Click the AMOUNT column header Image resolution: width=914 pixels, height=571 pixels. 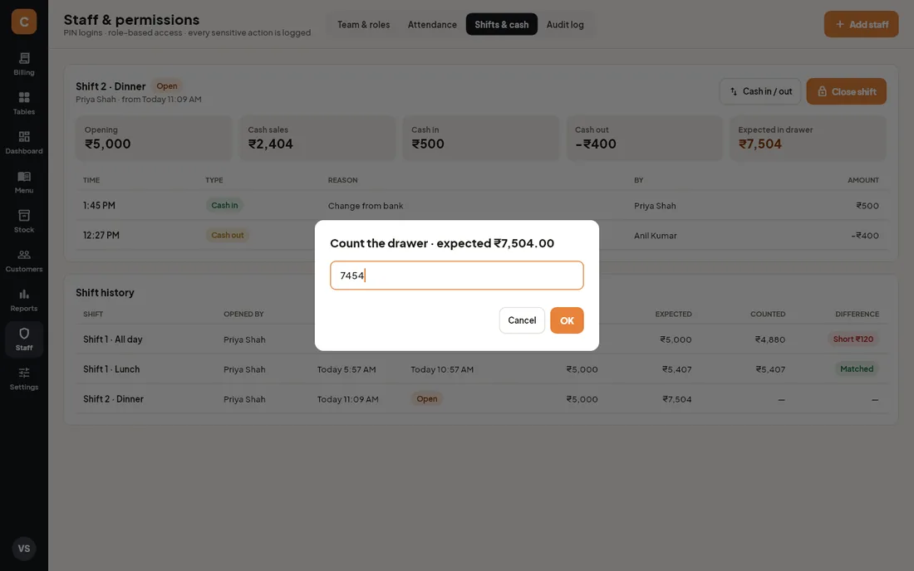(862, 180)
